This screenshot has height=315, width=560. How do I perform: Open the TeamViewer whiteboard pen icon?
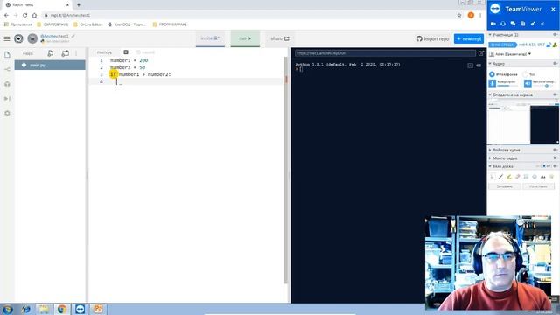533,24
